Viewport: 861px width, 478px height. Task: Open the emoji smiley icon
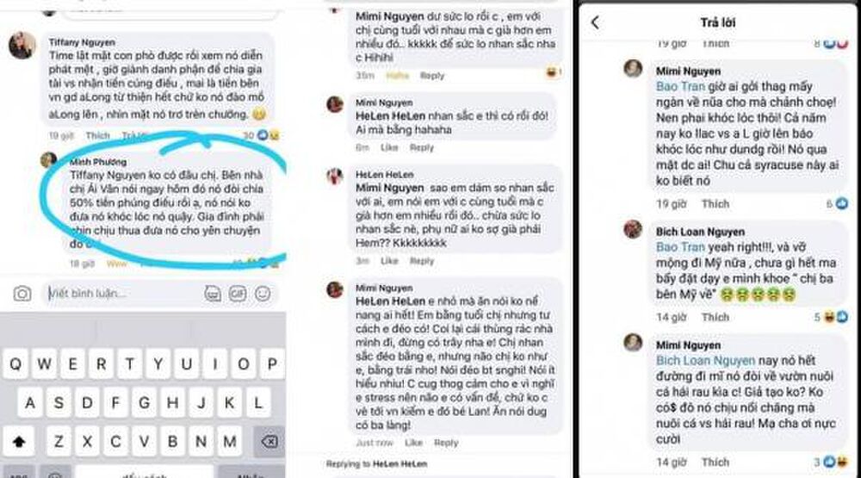click(263, 294)
